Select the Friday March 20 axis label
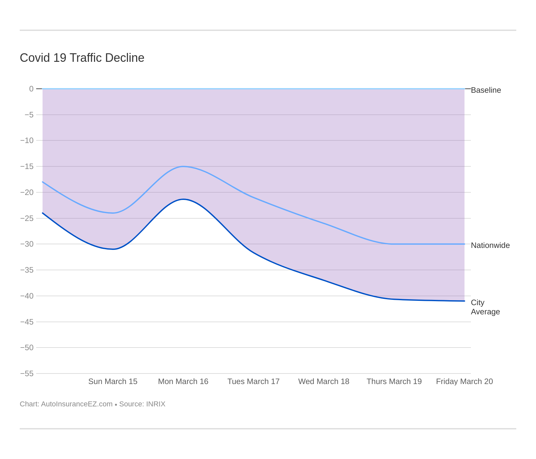 click(464, 381)
